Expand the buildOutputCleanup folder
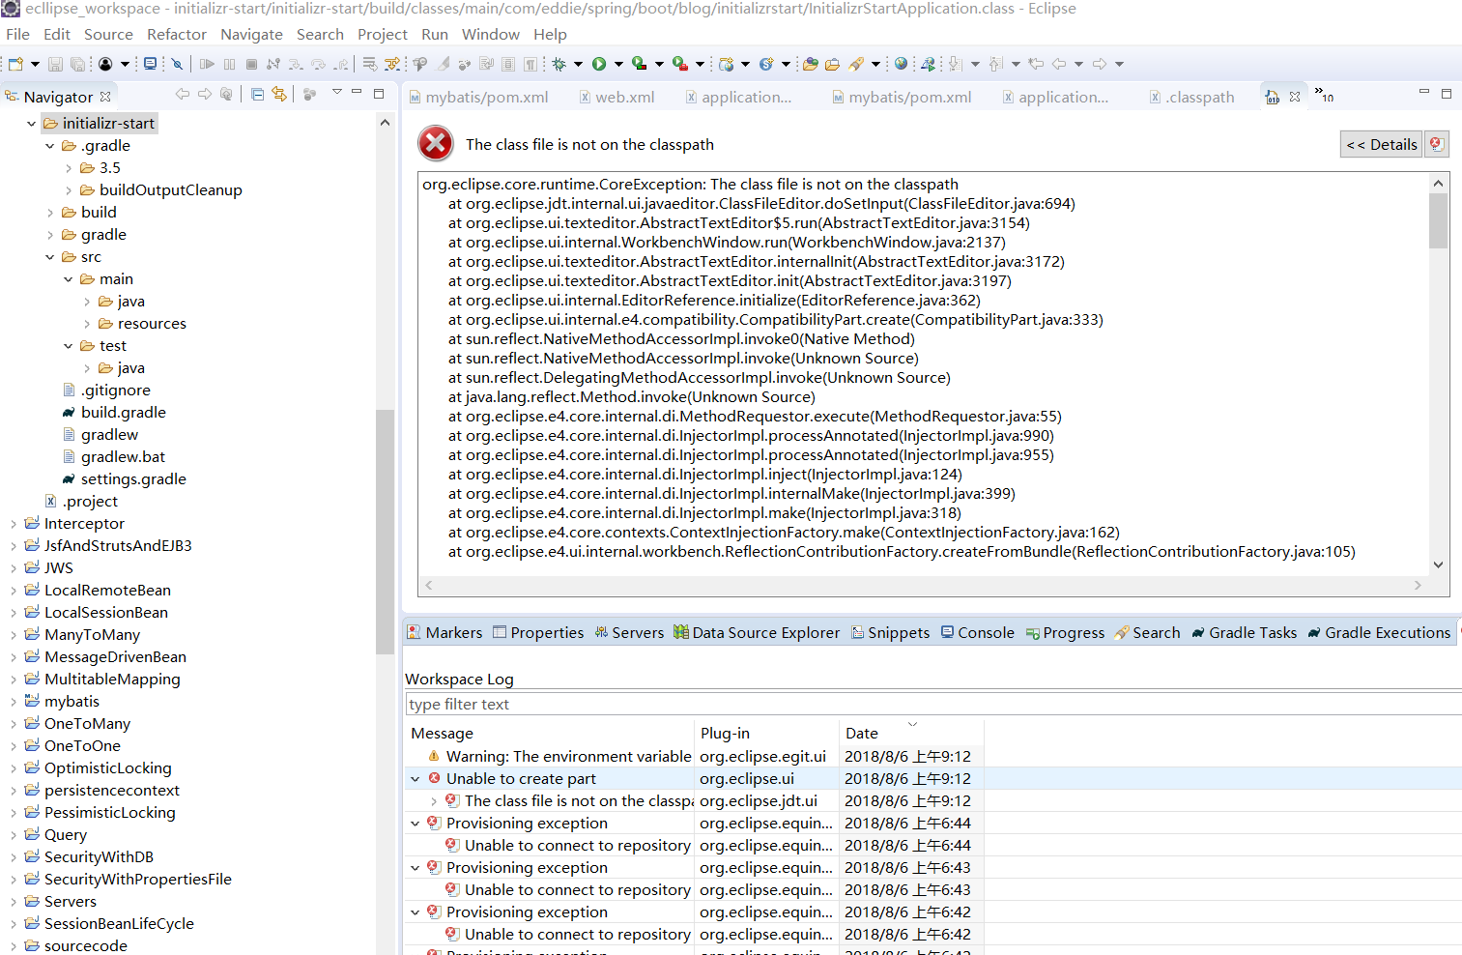The image size is (1462, 955). tap(69, 190)
